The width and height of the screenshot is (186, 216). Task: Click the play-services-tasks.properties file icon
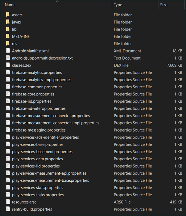click(x=8, y=194)
